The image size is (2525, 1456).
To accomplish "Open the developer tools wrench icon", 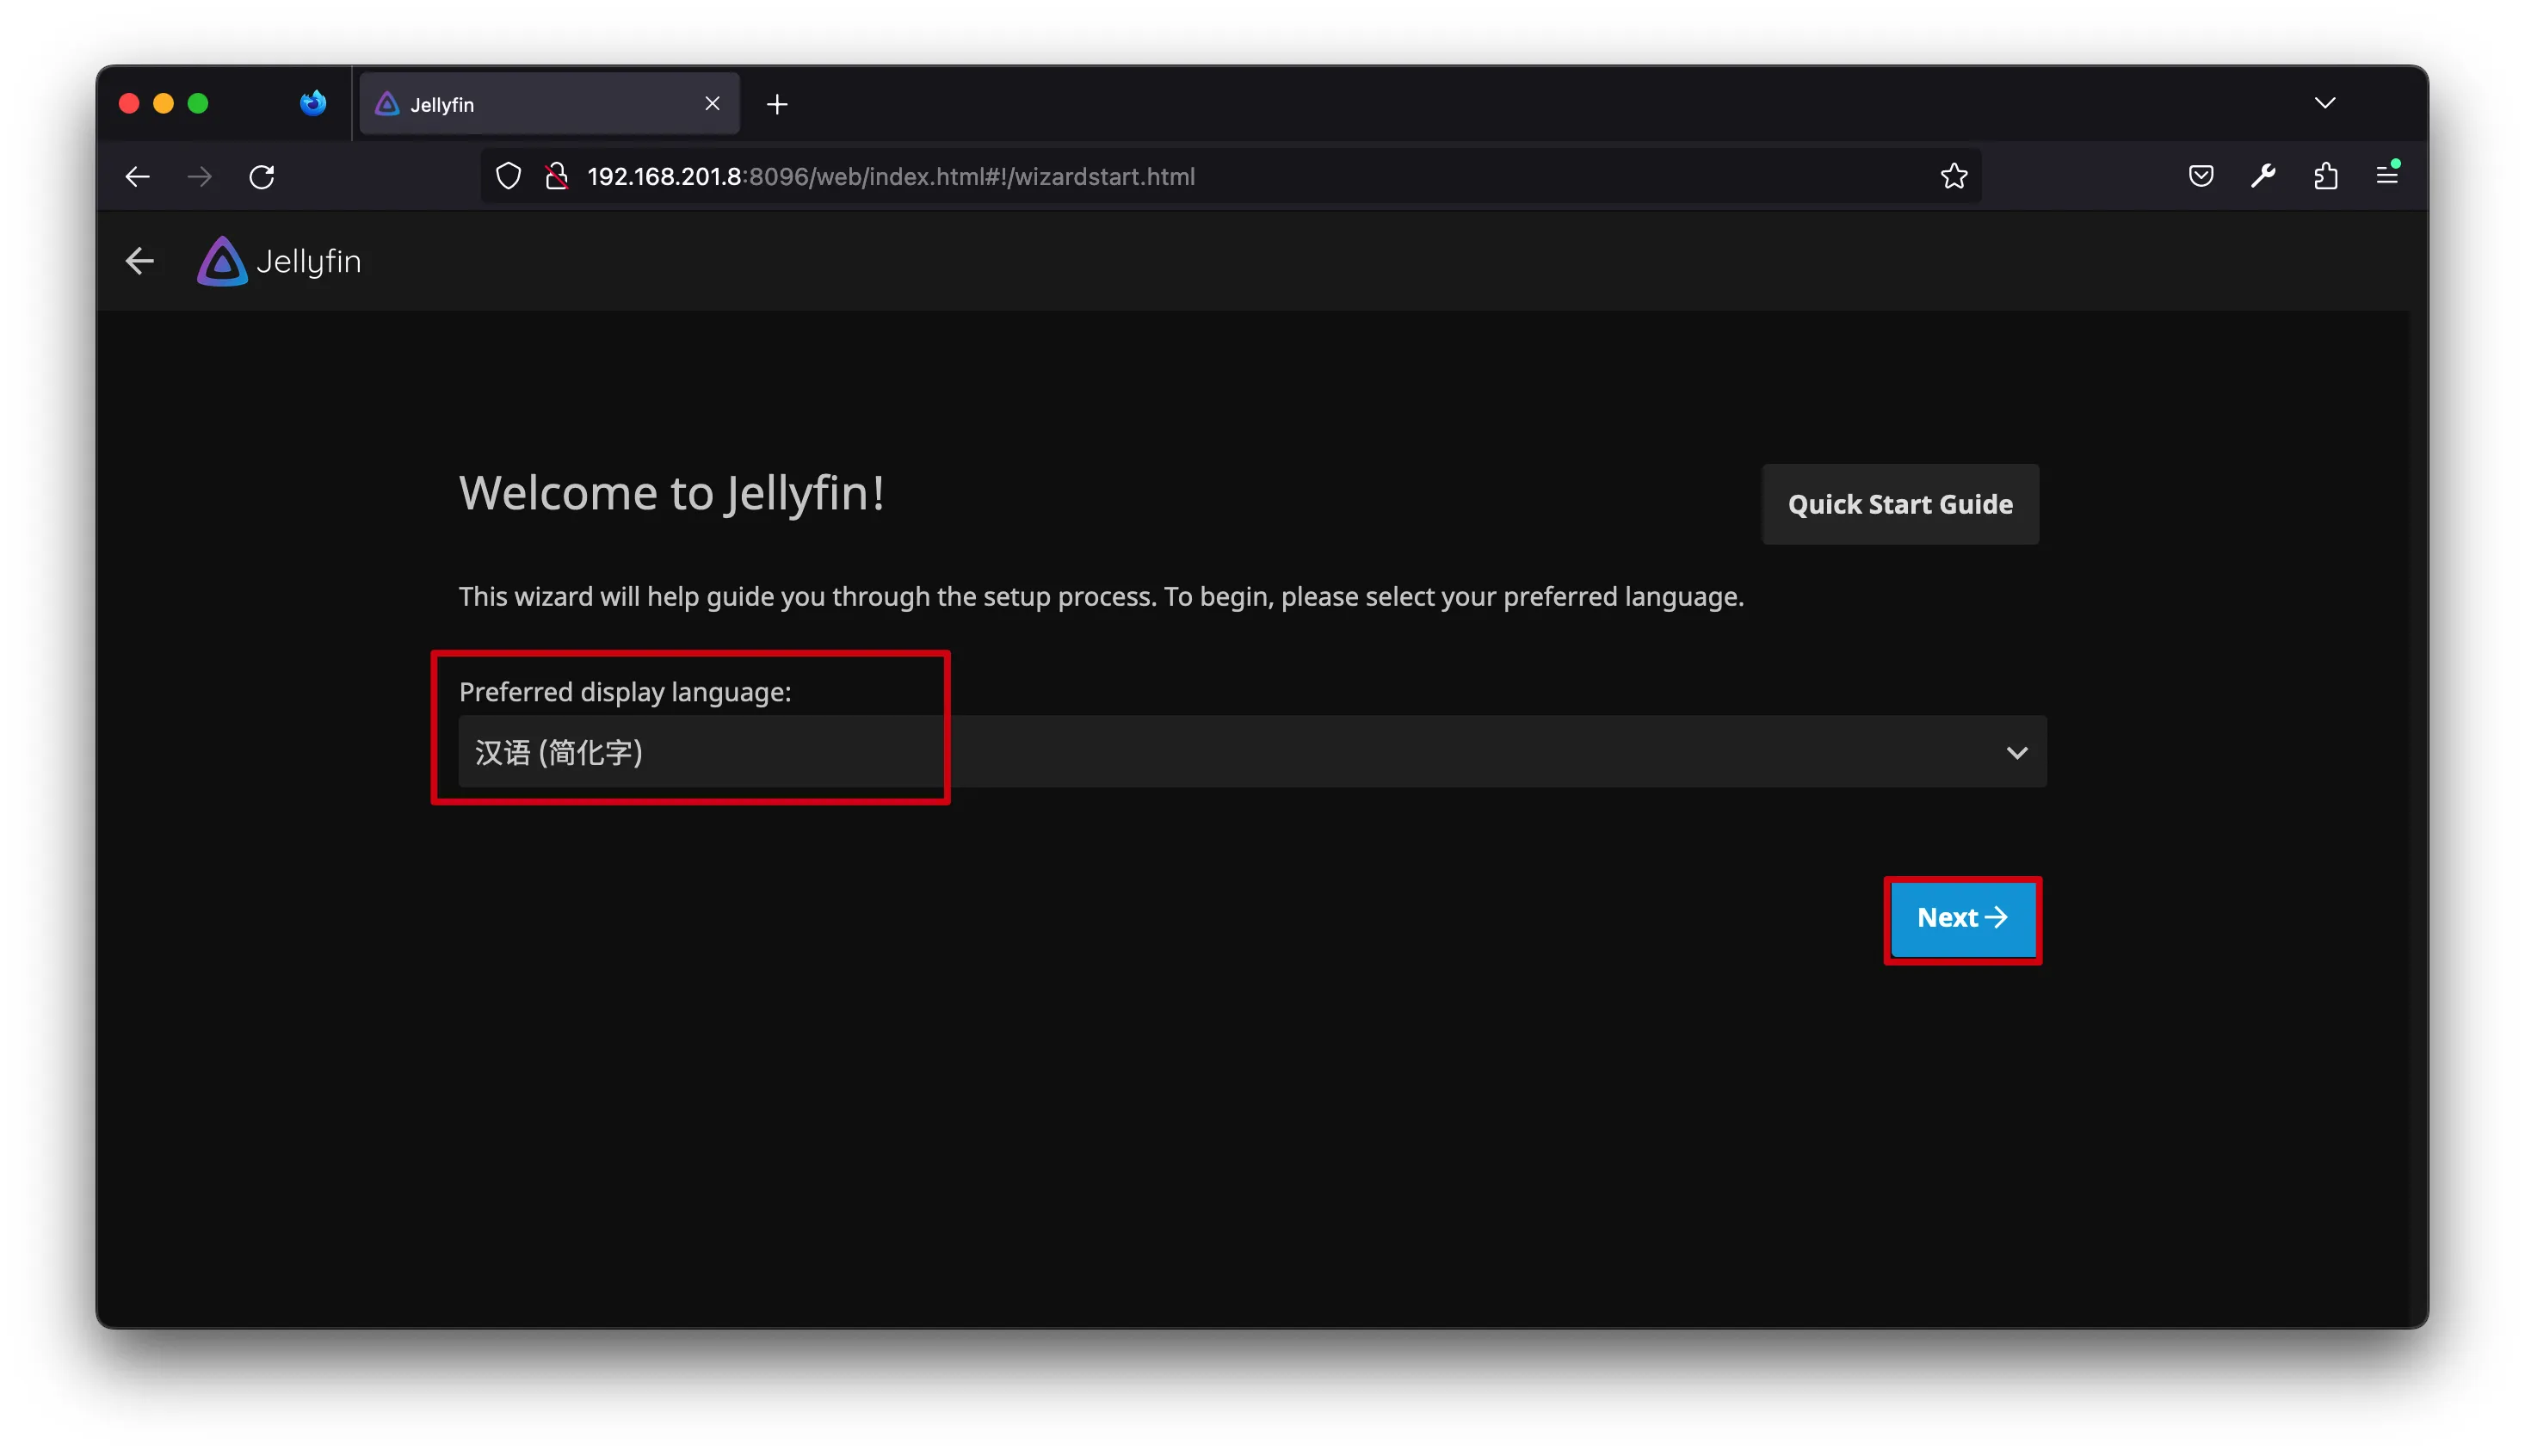I will coord(2263,176).
